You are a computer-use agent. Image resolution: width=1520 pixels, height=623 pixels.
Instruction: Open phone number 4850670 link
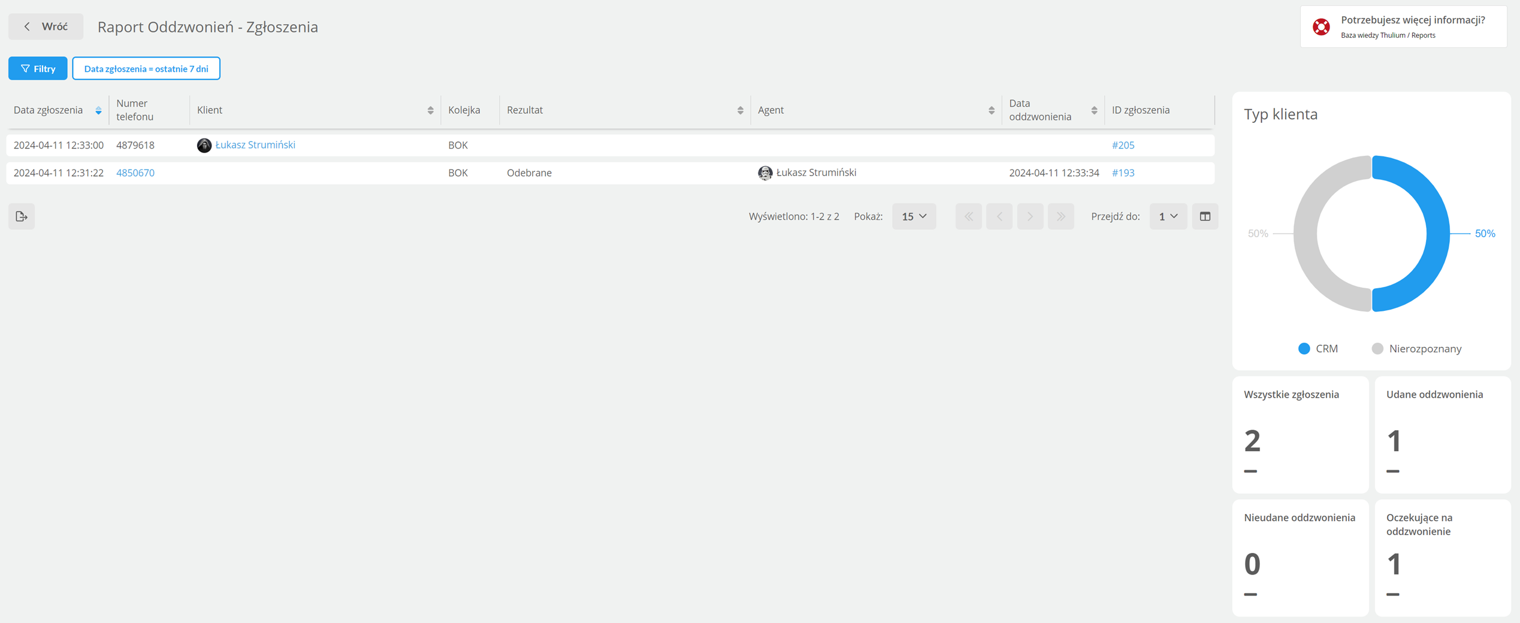pyautogui.click(x=135, y=173)
